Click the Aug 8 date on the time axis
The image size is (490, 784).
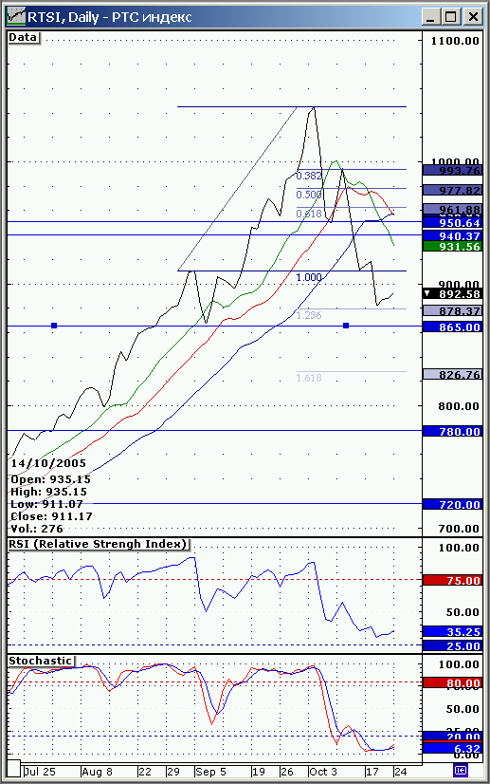(98, 772)
